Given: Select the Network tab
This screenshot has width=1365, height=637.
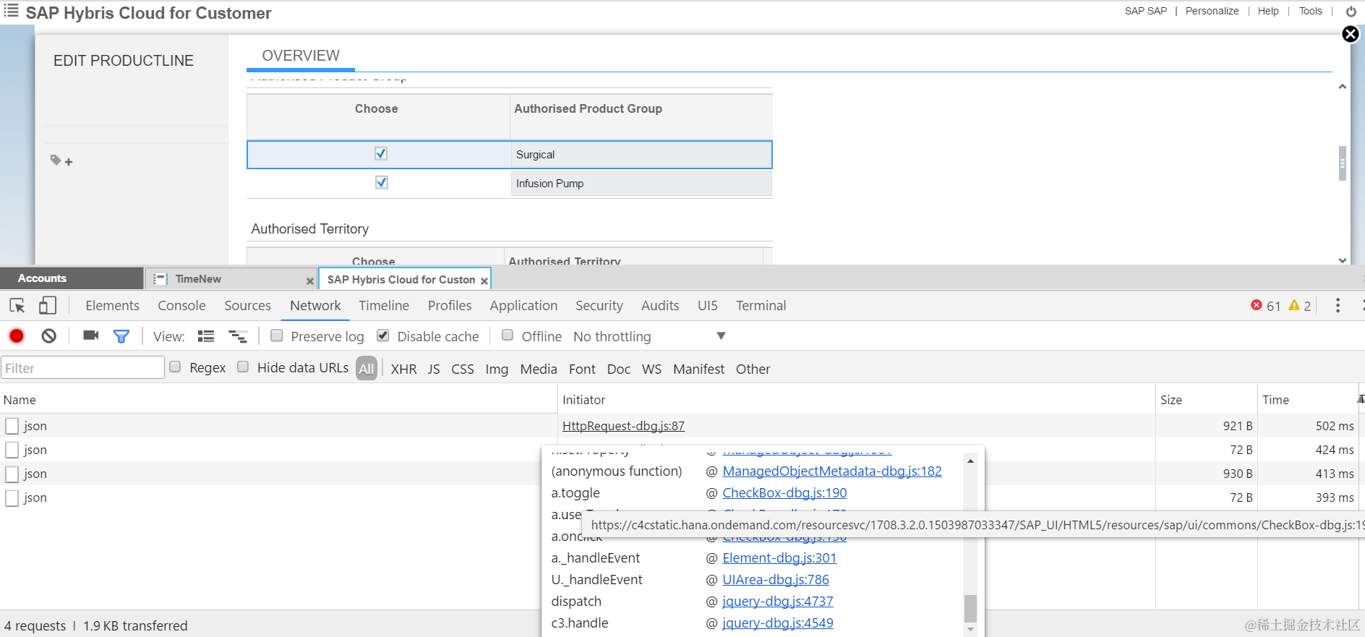Looking at the screenshot, I should [x=315, y=306].
